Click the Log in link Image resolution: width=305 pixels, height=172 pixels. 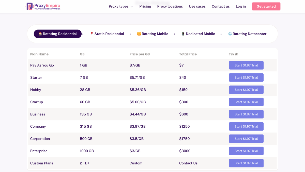[x=241, y=6]
